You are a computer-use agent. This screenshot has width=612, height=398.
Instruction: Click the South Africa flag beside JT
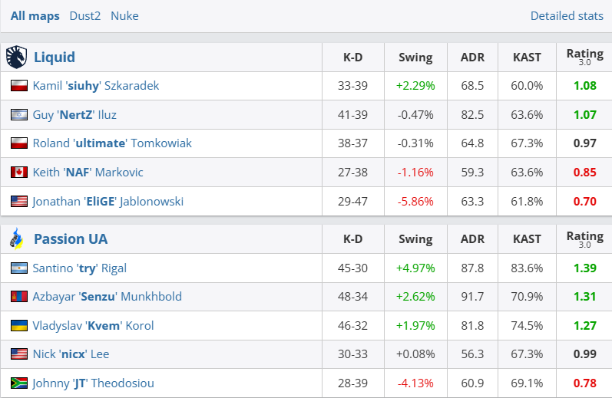tap(19, 383)
